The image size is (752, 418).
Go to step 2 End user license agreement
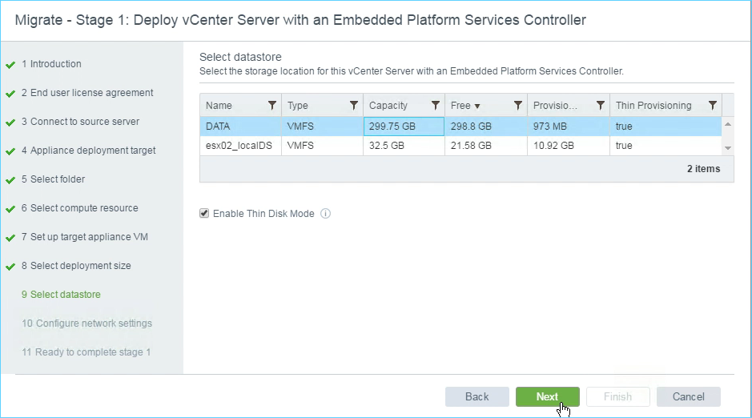coord(87,93)
